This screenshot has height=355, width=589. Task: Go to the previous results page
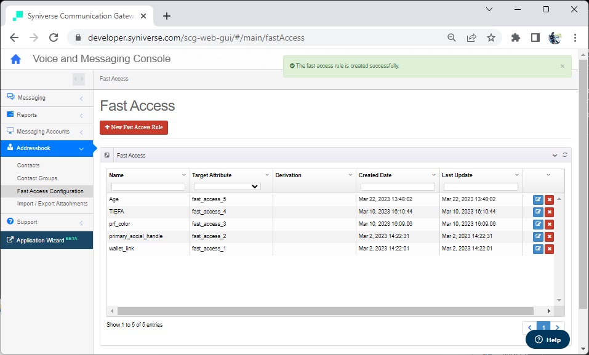pos(530,327)
